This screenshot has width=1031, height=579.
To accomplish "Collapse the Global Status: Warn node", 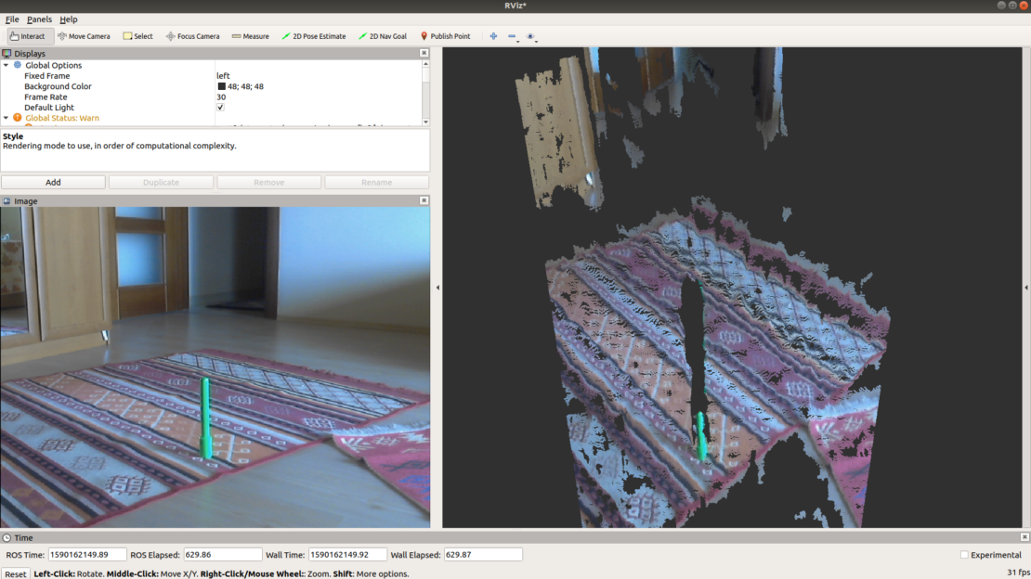I will tap(7, 118).
